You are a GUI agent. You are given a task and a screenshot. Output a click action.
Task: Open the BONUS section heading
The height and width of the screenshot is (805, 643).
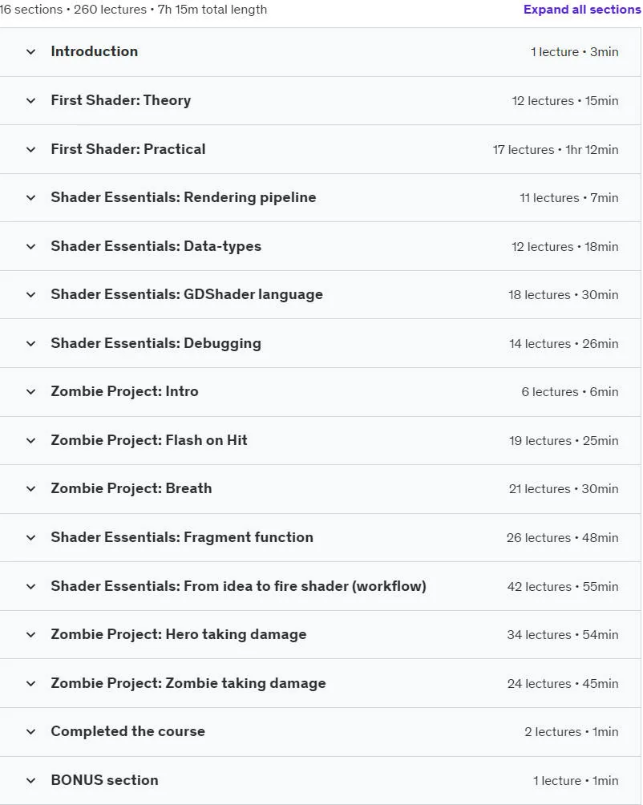pos(105,780)
